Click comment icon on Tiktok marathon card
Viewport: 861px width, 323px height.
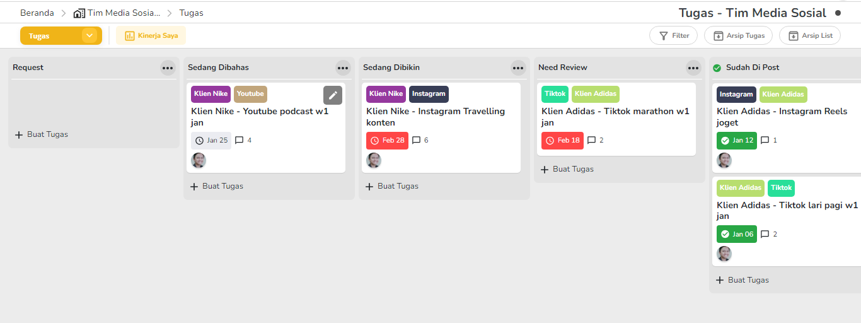tap(591, 140)
